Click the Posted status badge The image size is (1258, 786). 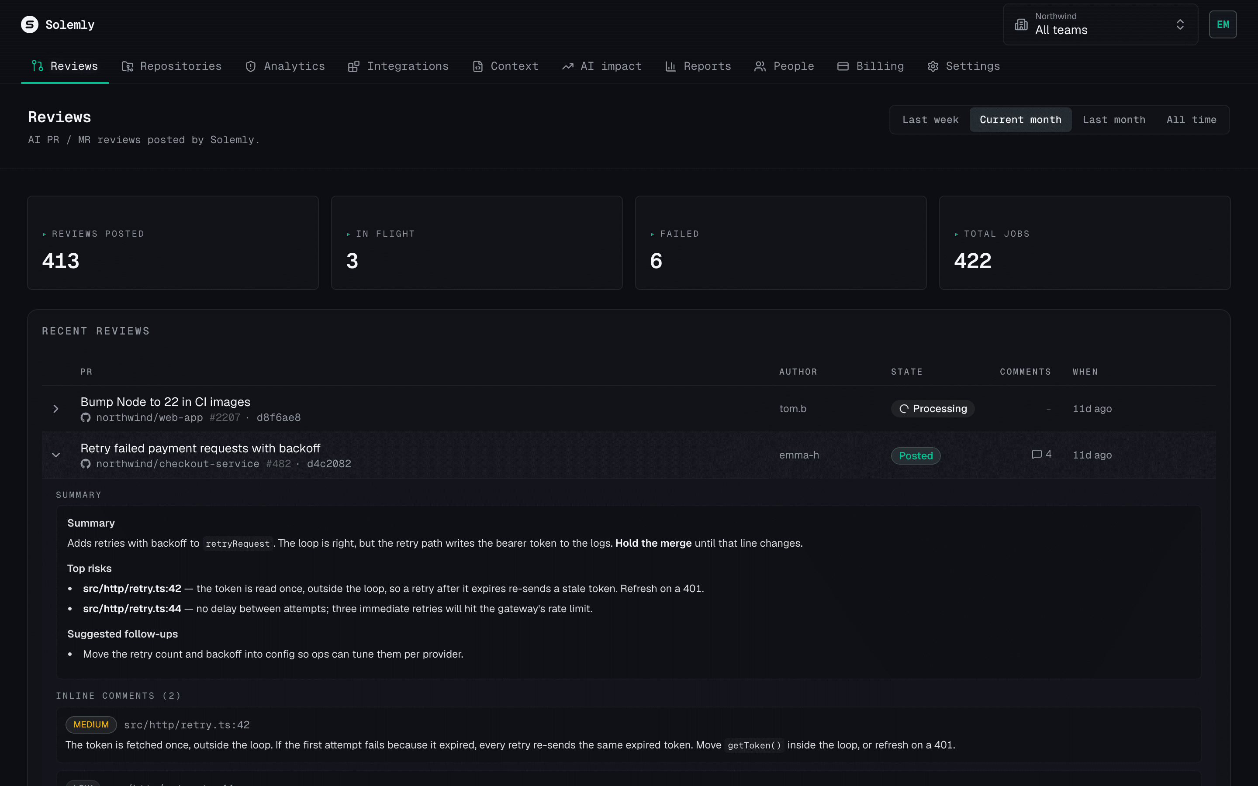916,456
